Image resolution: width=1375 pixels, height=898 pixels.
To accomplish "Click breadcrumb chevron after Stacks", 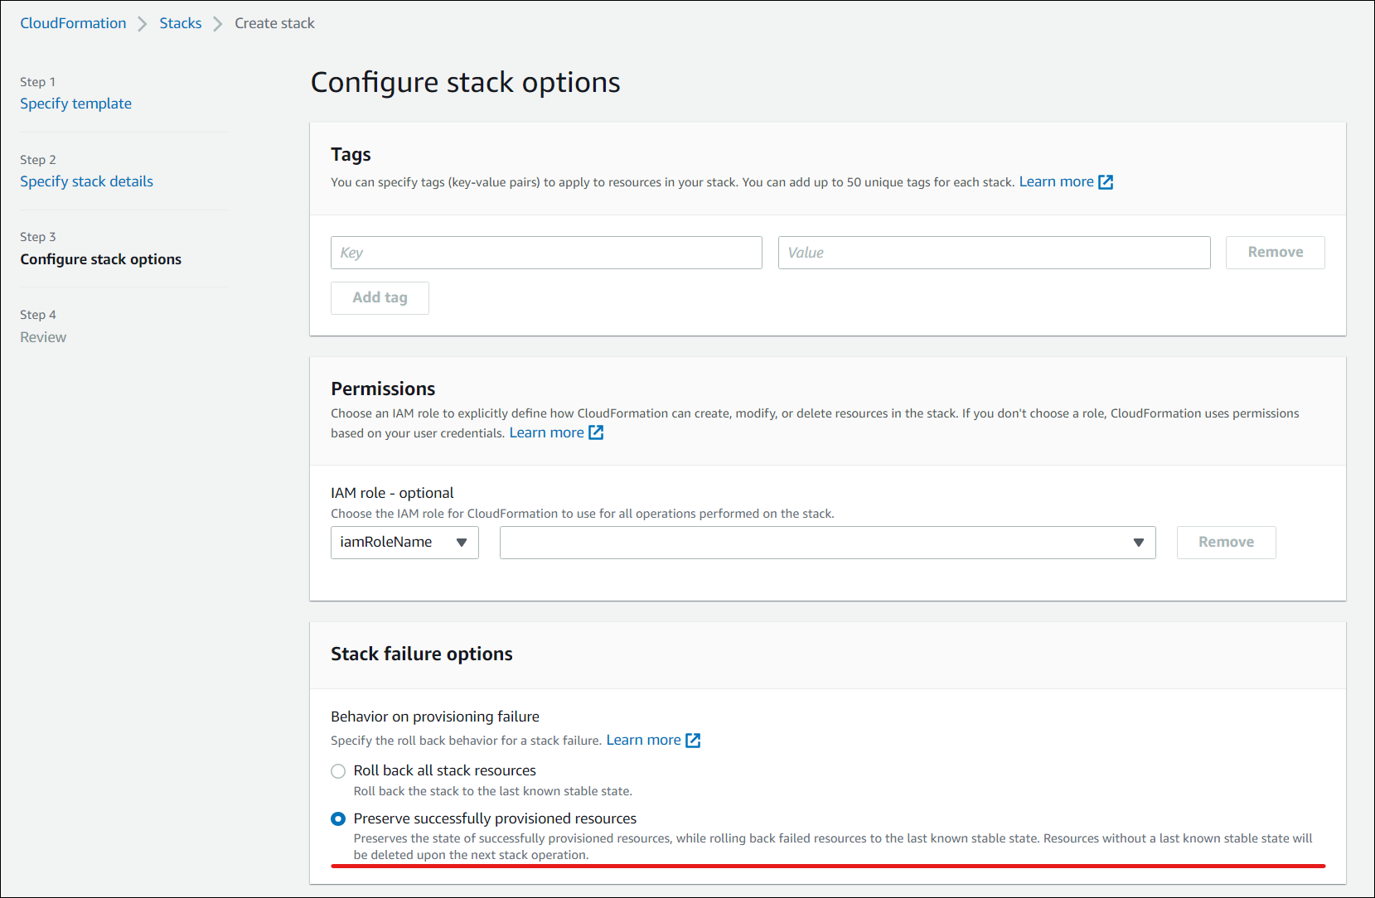I will (x=218, y=24).
